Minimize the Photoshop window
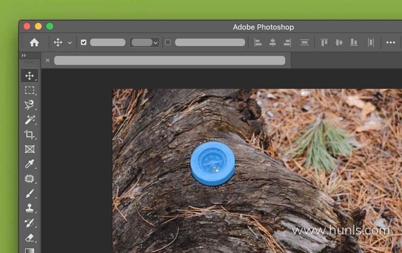The height and width of the screenshot is (253, 402). point(38,26)
